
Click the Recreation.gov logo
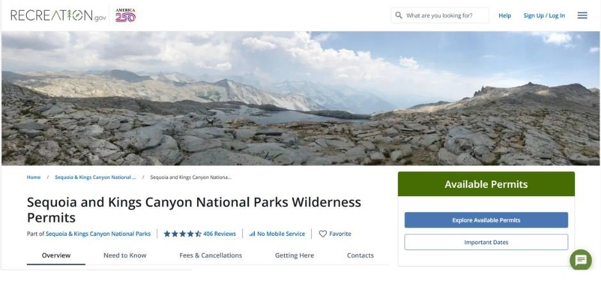tap(58, 16)
